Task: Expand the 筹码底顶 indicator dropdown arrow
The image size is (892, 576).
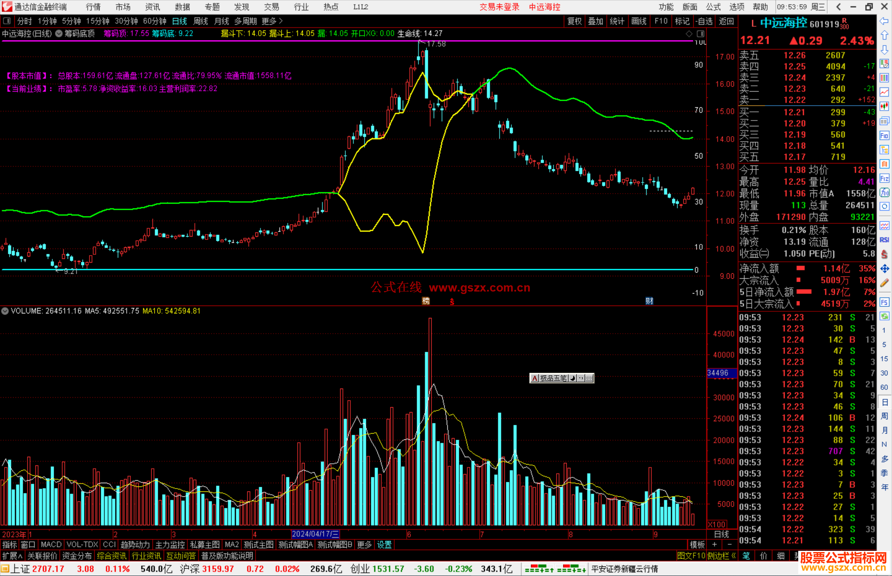Action: (59, 33)
